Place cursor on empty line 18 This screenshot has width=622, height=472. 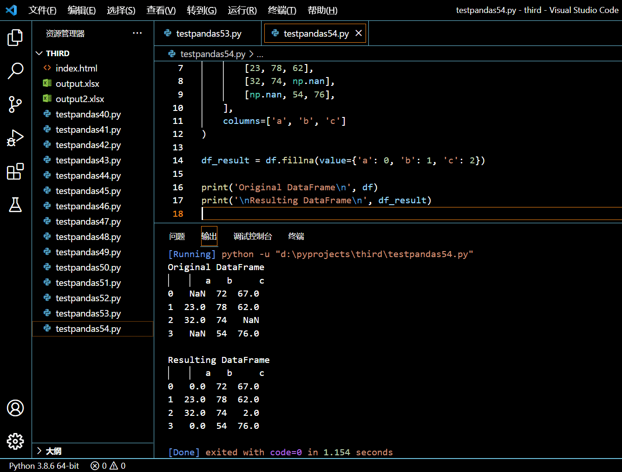tap(412, 213)
